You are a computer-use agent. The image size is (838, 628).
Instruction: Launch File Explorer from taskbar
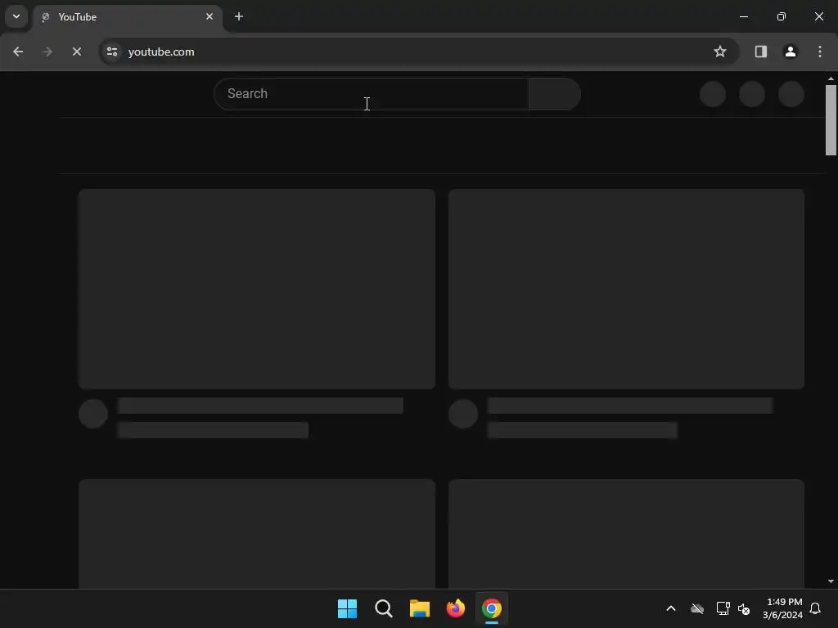click(420, 608)
